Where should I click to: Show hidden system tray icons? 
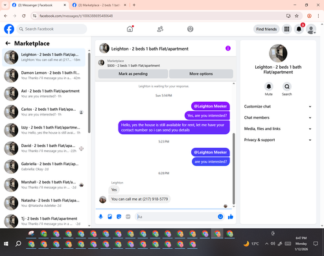(267, 244)
